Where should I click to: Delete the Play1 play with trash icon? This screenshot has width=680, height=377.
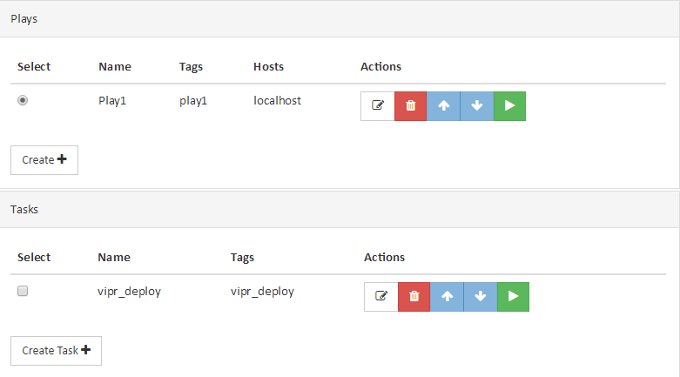pyautogui.click(x=411, y=106)
